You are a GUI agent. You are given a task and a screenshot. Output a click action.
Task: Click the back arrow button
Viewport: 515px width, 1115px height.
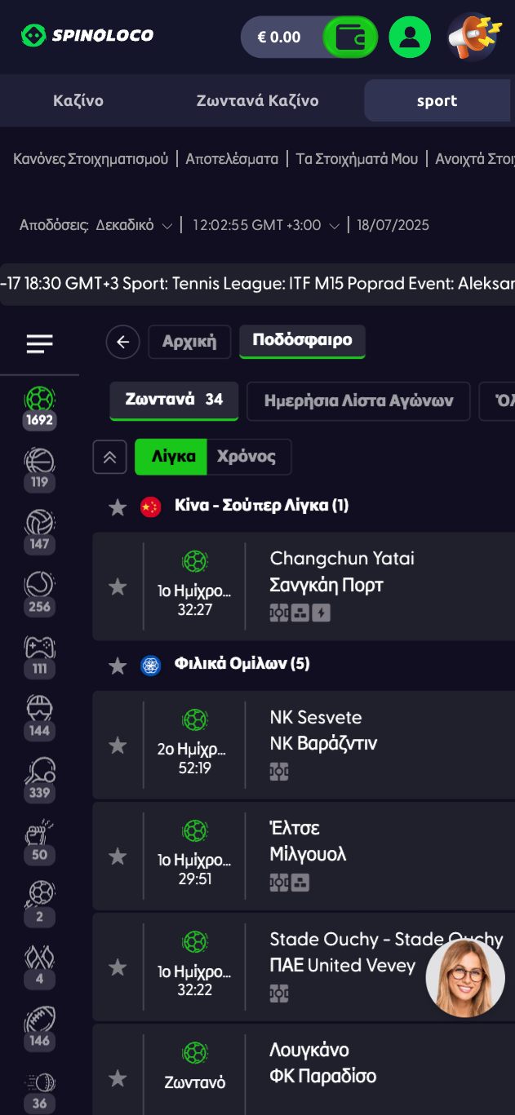(122, 342)
